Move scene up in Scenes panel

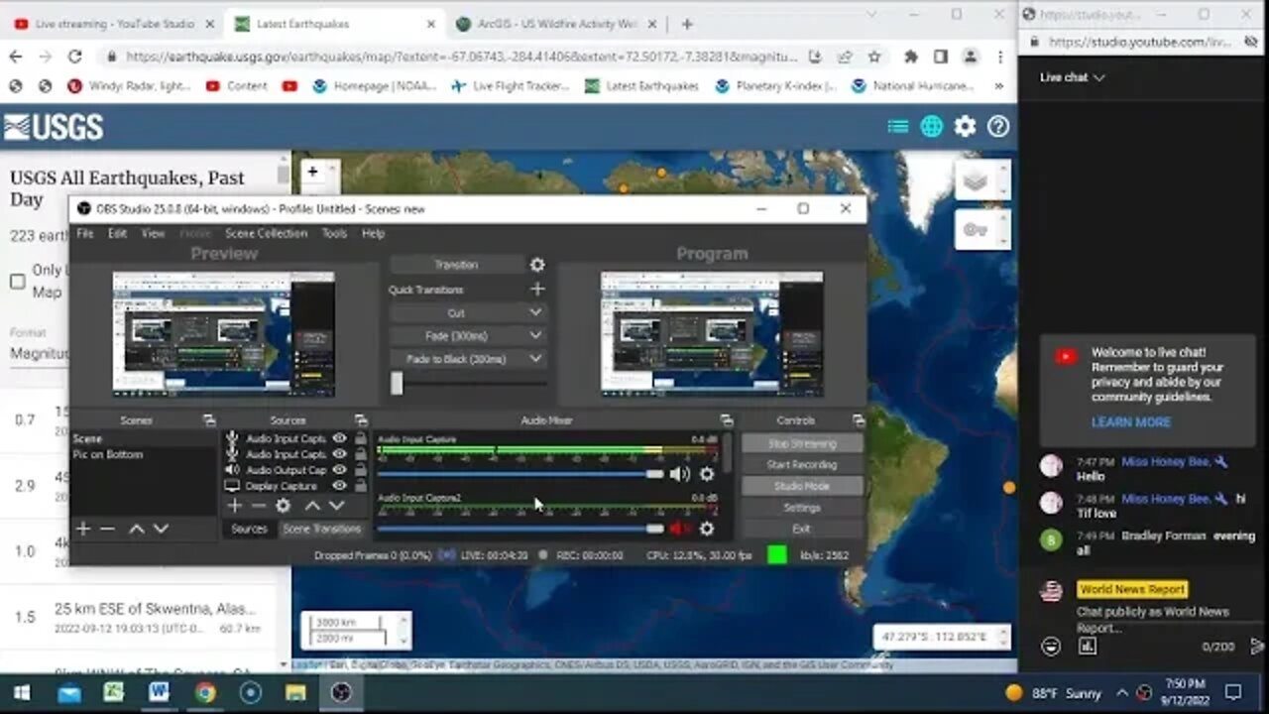coord(137,529)
